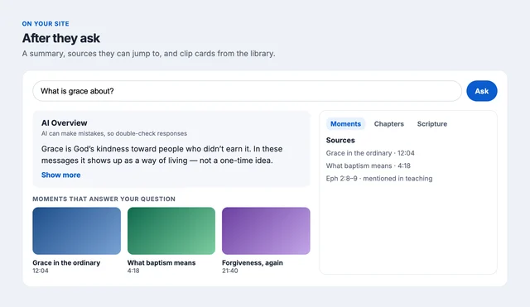Screen dimensions: 530x307
Task: Click the 'ON YOUR SITE' label
Action: click(46, 24)
